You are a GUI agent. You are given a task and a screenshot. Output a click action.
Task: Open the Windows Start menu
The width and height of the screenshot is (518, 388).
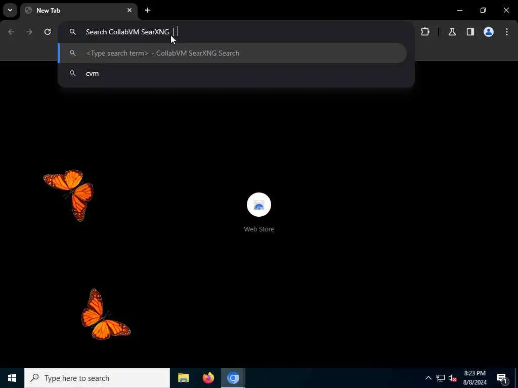[12, 378]
